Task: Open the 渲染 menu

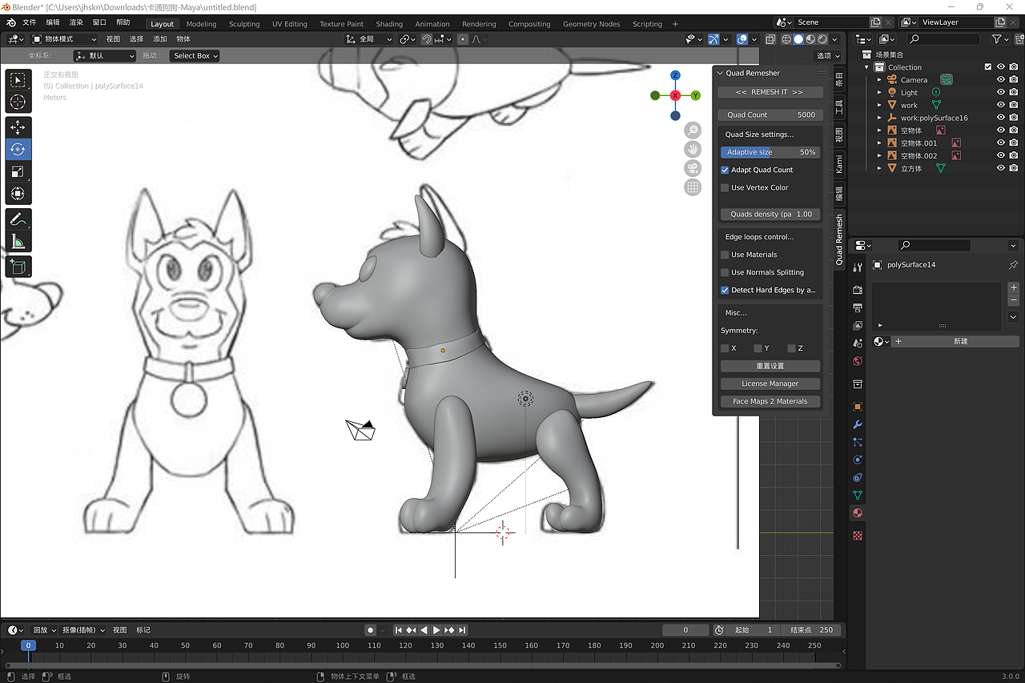Action: click(x=76, y=22)
